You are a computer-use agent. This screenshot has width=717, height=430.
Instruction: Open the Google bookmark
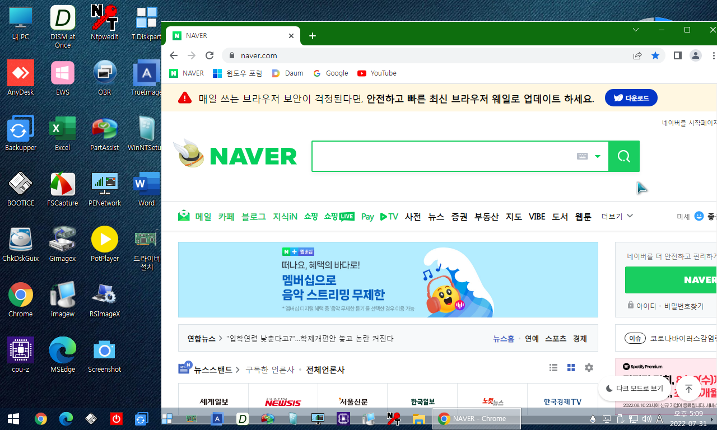coord(330,73)
